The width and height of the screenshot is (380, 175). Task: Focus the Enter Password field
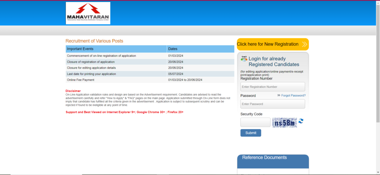[273, 104]
